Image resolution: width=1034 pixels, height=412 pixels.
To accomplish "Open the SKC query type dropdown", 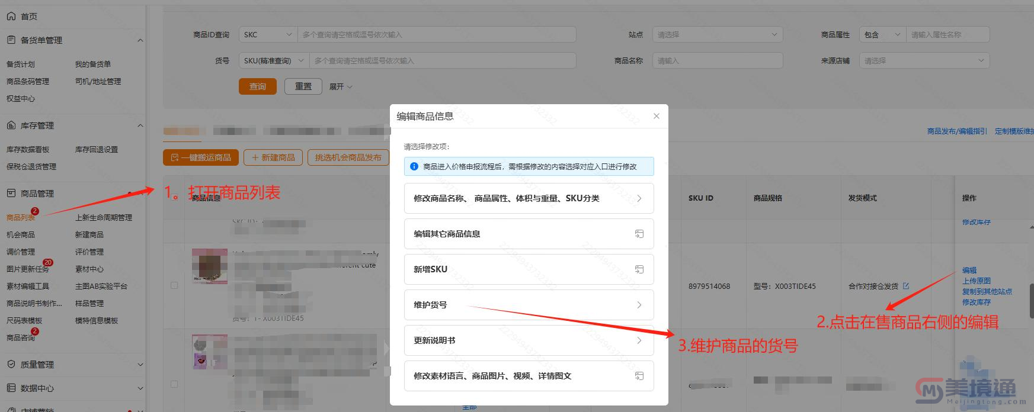I will 268,34.
